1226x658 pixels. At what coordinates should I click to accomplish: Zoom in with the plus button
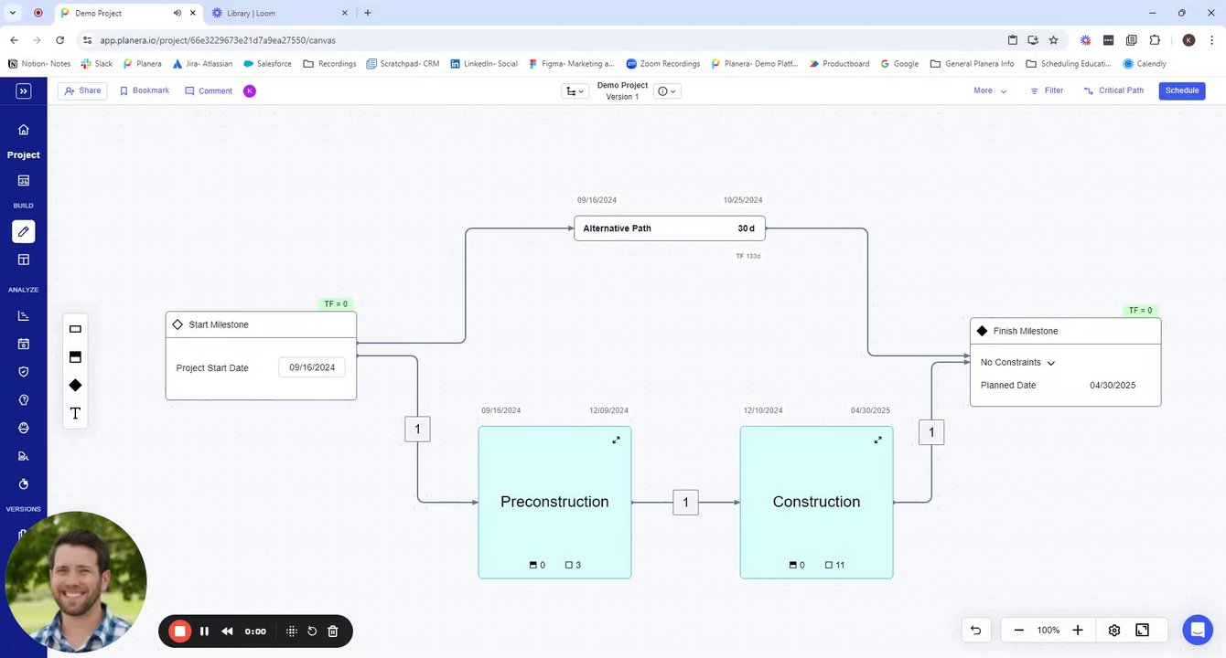(1078, 631)
